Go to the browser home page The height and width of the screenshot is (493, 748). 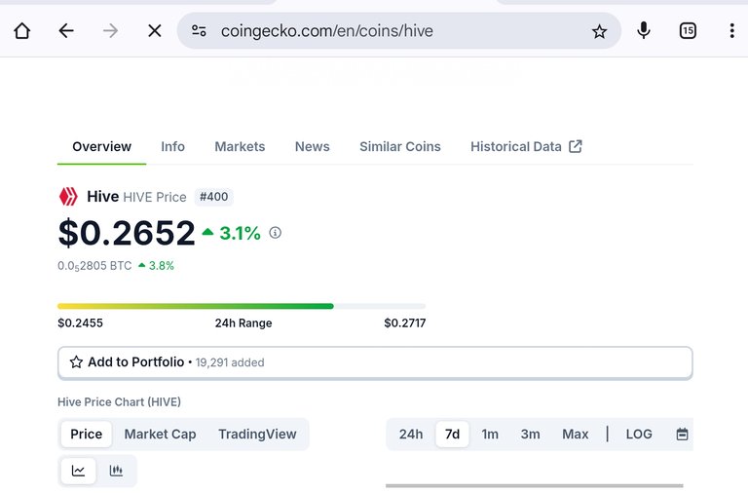pos(22,31)
